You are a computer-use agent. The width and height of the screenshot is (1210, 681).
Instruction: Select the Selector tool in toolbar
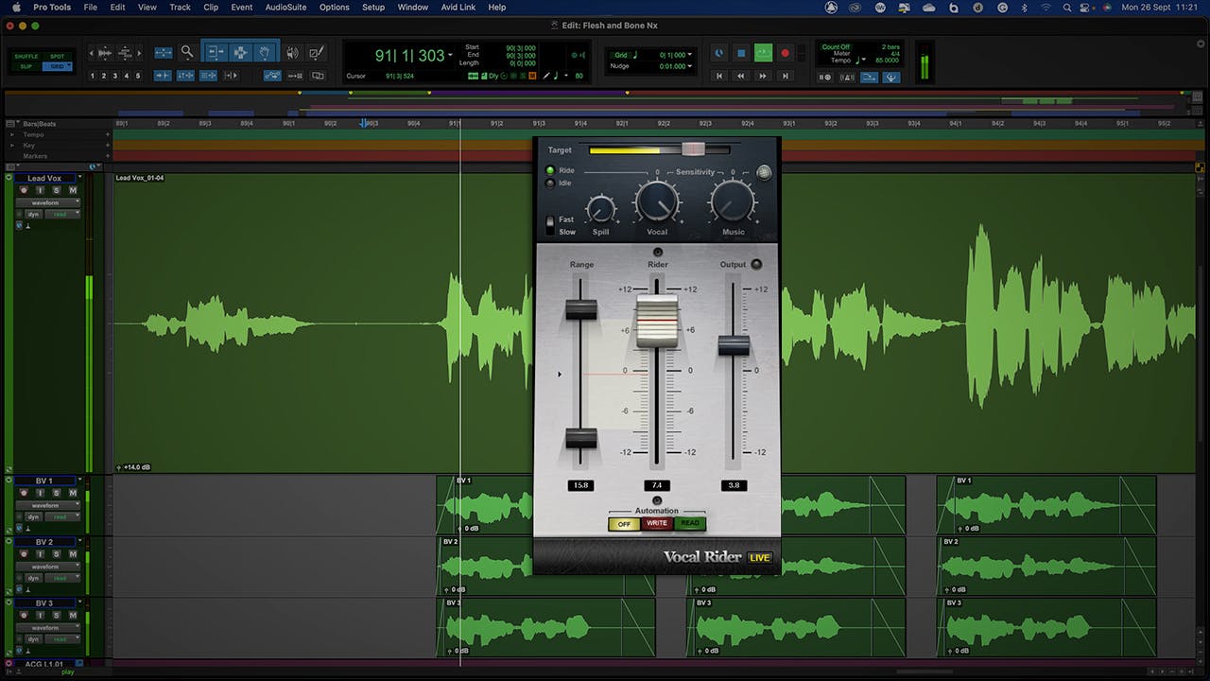pyautogui.click(x=240, y=52)
